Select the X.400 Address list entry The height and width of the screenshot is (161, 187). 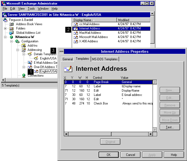111,41
